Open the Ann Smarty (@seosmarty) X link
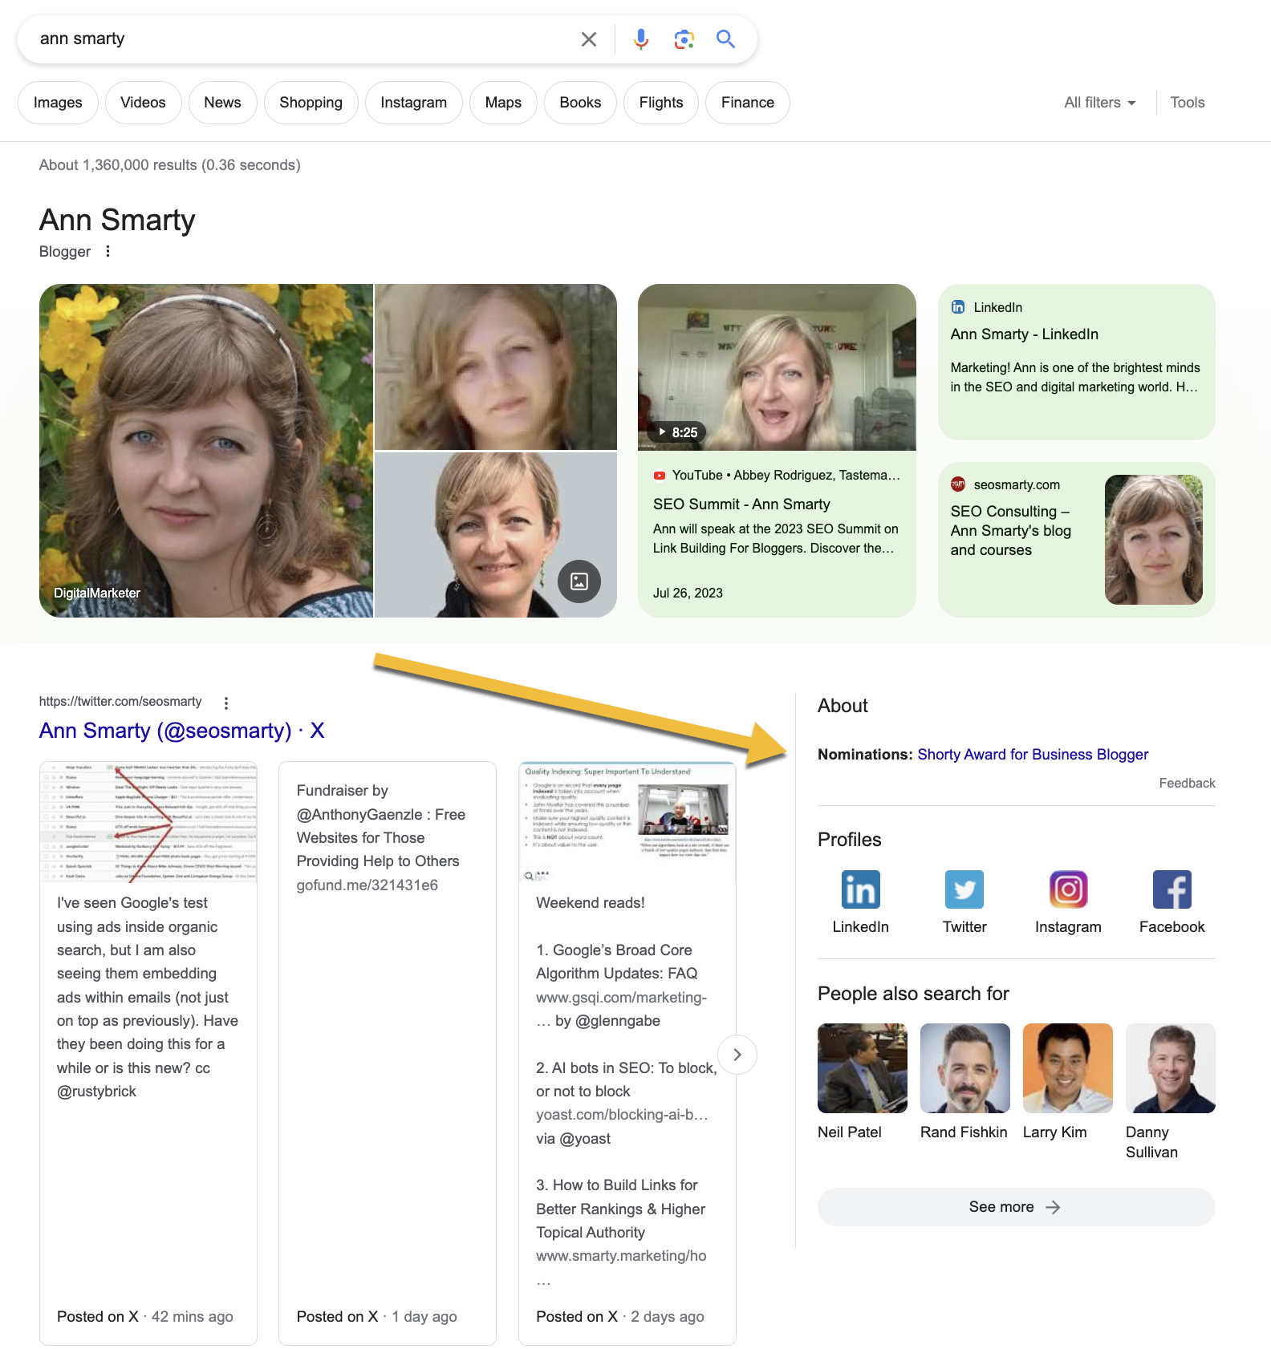This screenshot has height=1349, width=1271. point(182,731)
